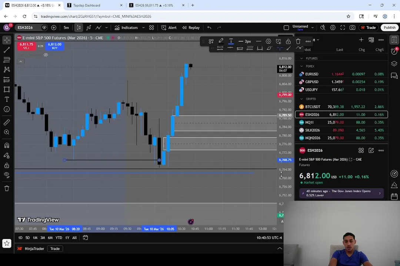
Task: Open the Fibonacci tools group
Action: click(7, 59)
